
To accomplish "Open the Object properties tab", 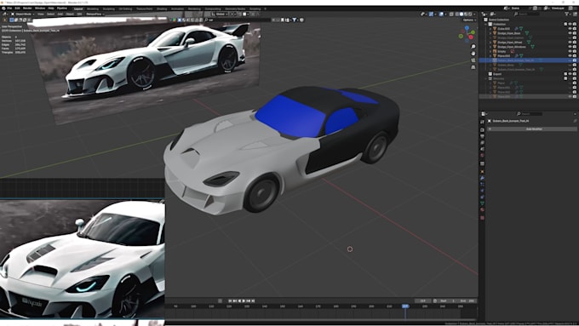I will coord(482,172).
